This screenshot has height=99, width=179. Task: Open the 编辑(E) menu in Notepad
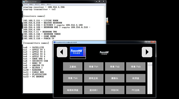[31, 4]
